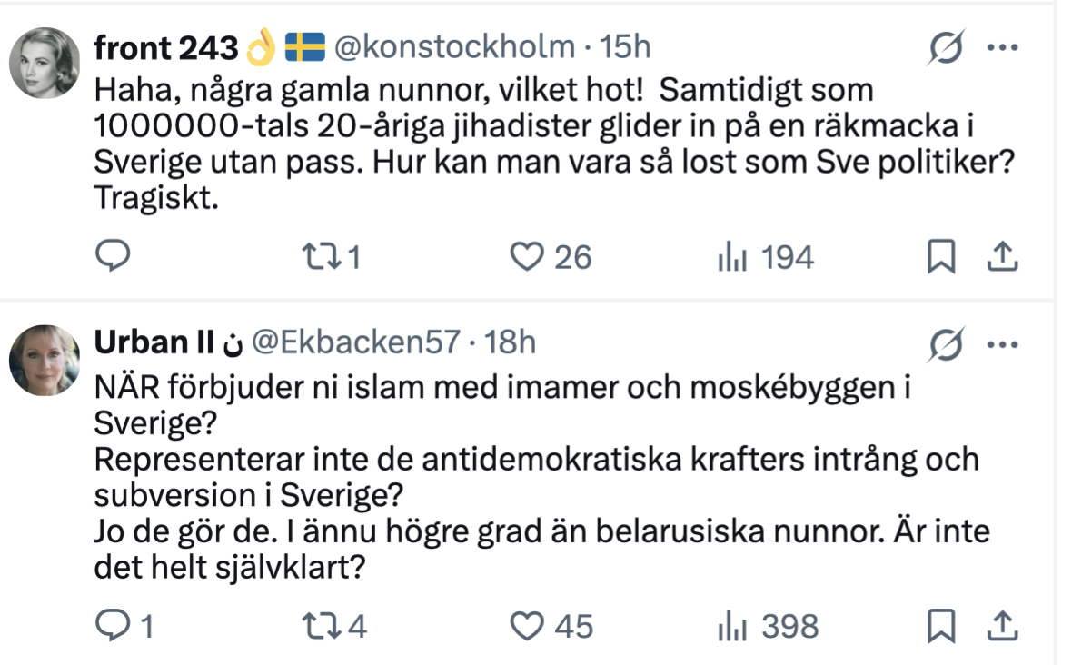Like the front 243 post
The height and width of the screenshot is (665, 1072).
(526, 258)
